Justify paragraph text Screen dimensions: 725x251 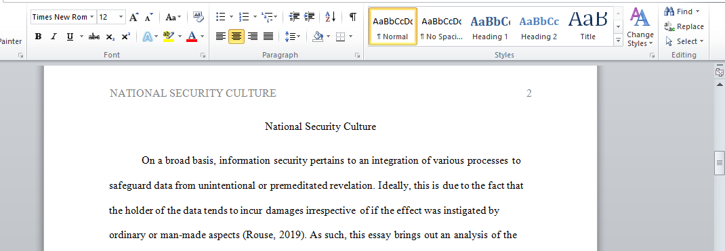[268, 37]
